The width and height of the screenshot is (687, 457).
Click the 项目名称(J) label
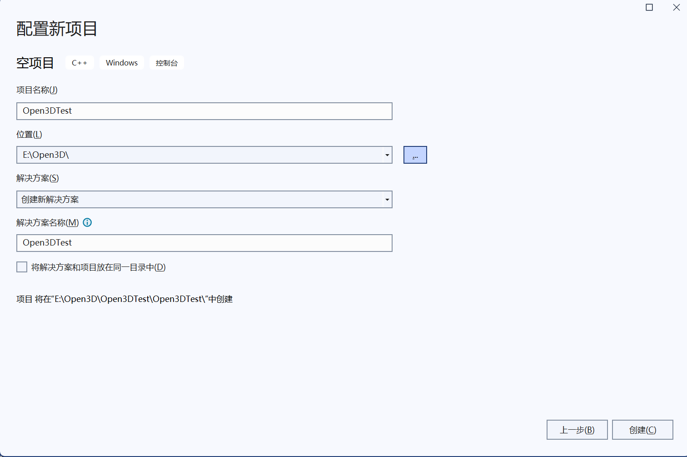point(37,90)
